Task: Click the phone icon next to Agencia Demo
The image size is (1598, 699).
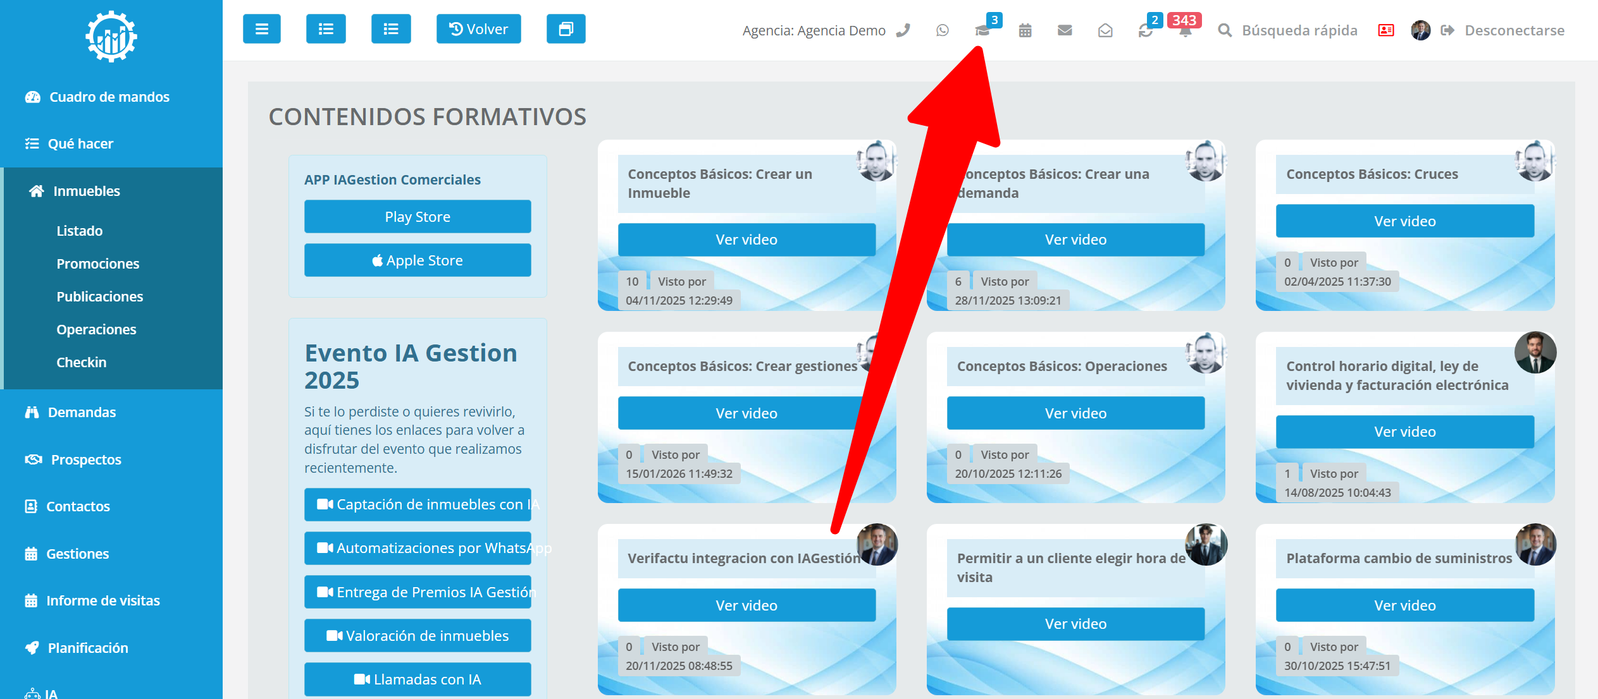Action: [903, 30]
